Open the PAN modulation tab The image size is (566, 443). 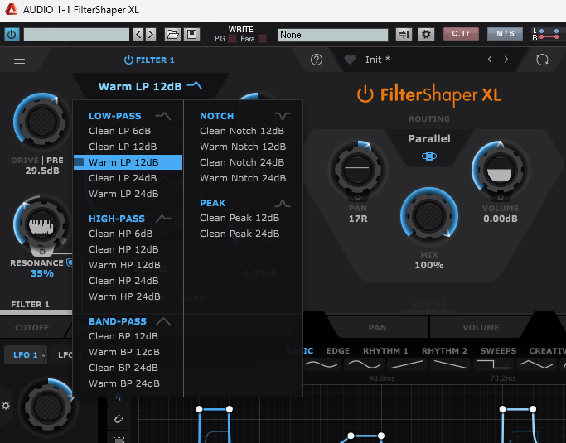tap(377, 328)
